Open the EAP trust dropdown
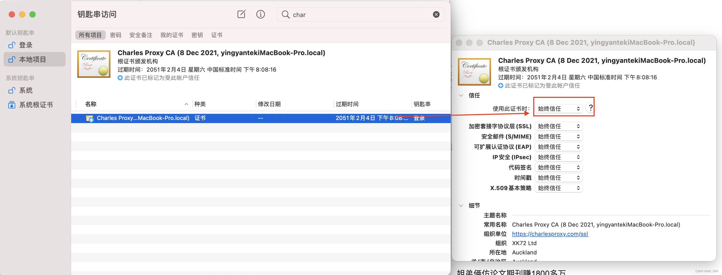 (x=559, y=147)
